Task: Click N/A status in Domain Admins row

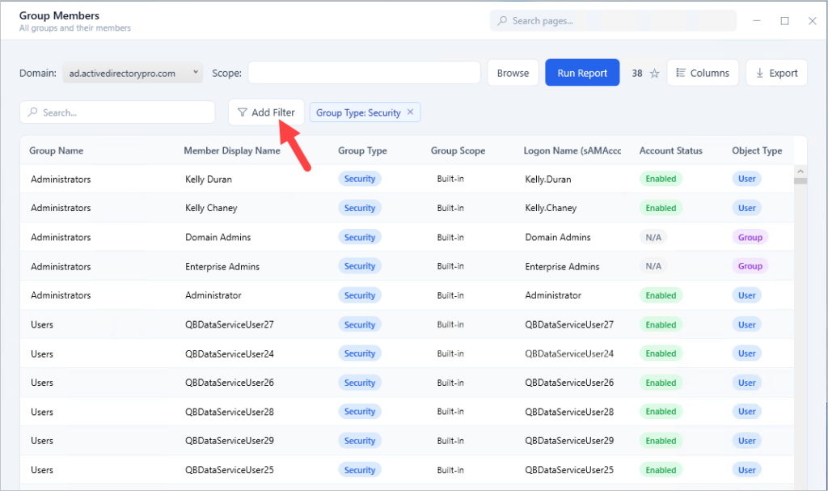Action: [653, 237]
